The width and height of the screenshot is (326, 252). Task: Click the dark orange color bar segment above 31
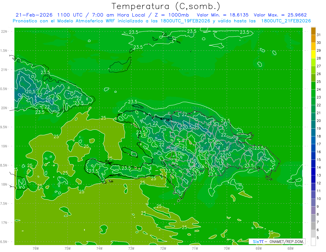[313, 31]
